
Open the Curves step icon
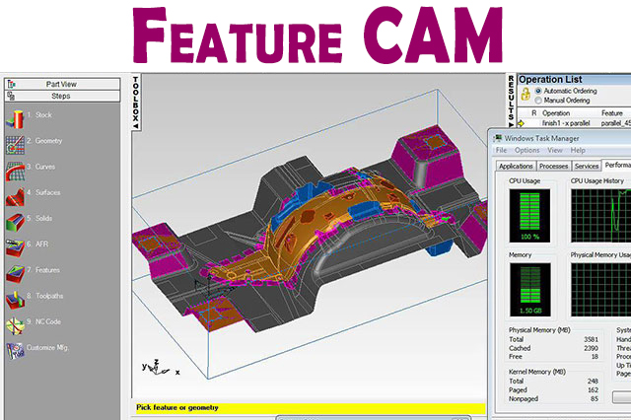16,171
